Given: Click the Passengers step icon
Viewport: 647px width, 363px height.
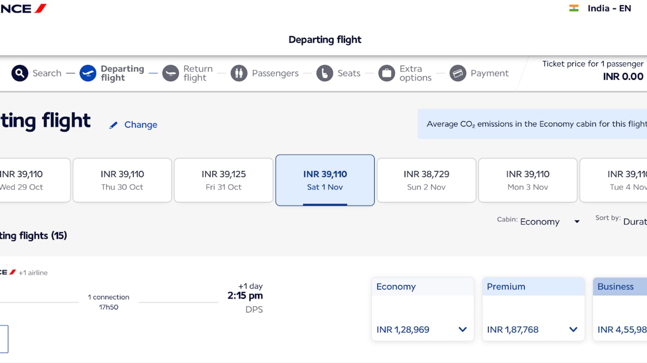Looking at the screenshot, I should click(239, 73).
